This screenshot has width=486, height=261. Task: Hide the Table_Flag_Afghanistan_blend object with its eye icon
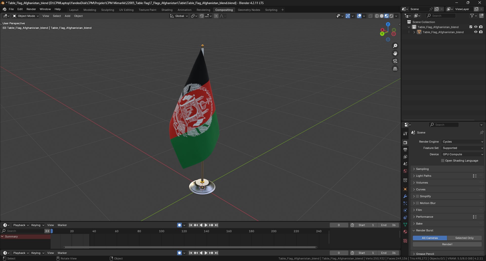[476, 32]
